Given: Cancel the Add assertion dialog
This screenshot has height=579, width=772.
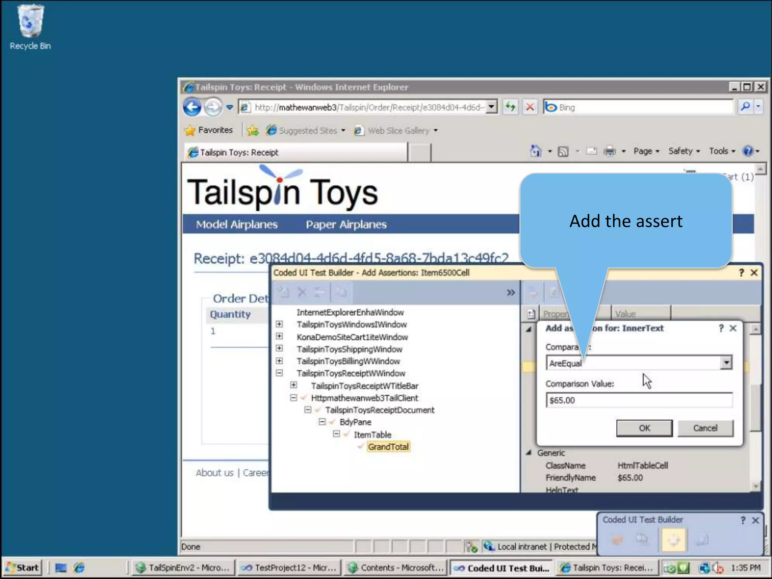Looking at the screenshot, I should tap(705, 428).
